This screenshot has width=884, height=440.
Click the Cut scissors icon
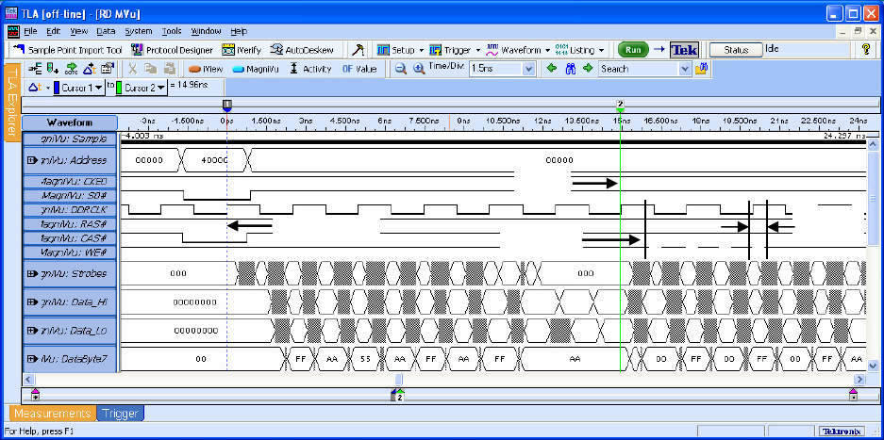click(132, 69)
